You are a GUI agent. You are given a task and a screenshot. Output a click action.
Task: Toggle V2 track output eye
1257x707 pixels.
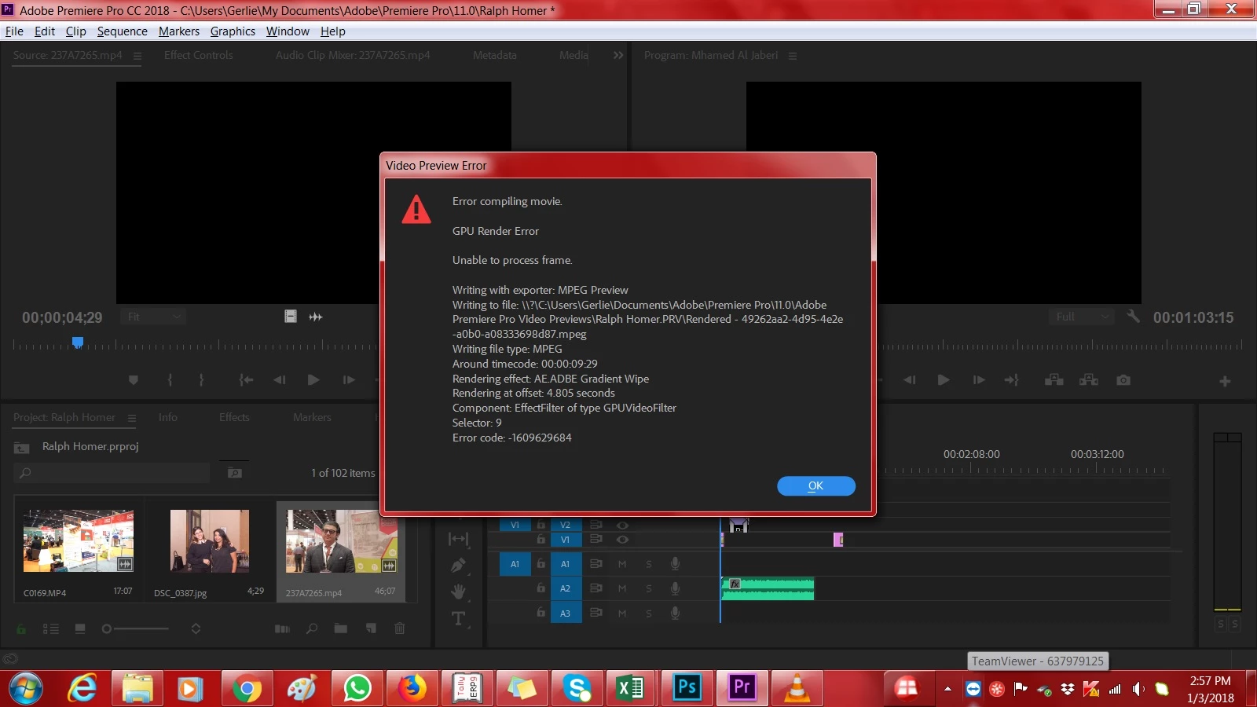point(622,525)
